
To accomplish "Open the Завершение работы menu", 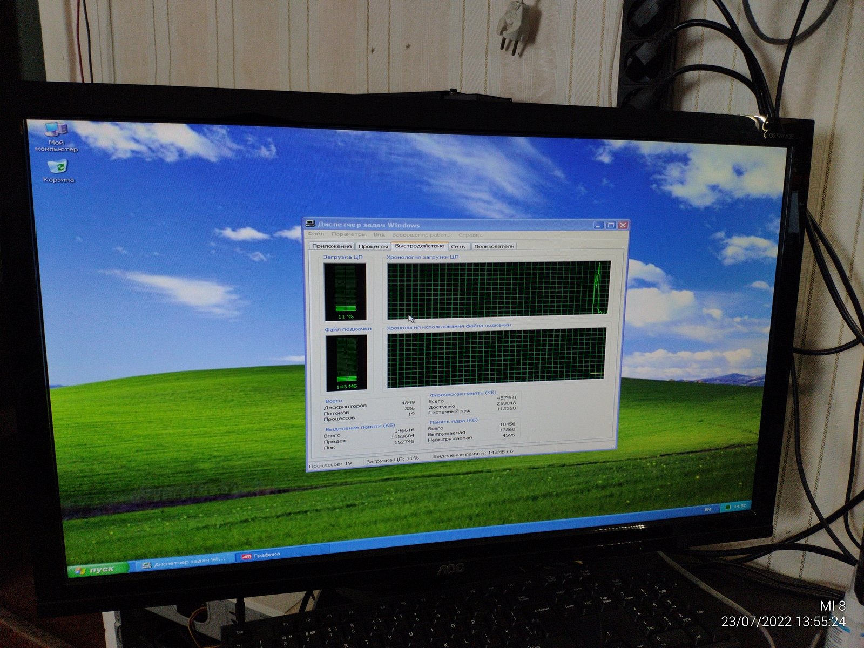I will click(x=422, y=235).
